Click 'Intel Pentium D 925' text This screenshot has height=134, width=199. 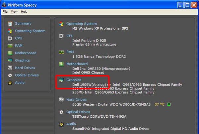89,41
